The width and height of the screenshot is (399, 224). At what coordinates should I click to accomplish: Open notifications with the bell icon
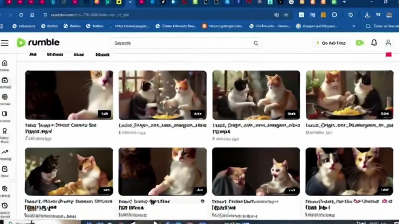374,43
